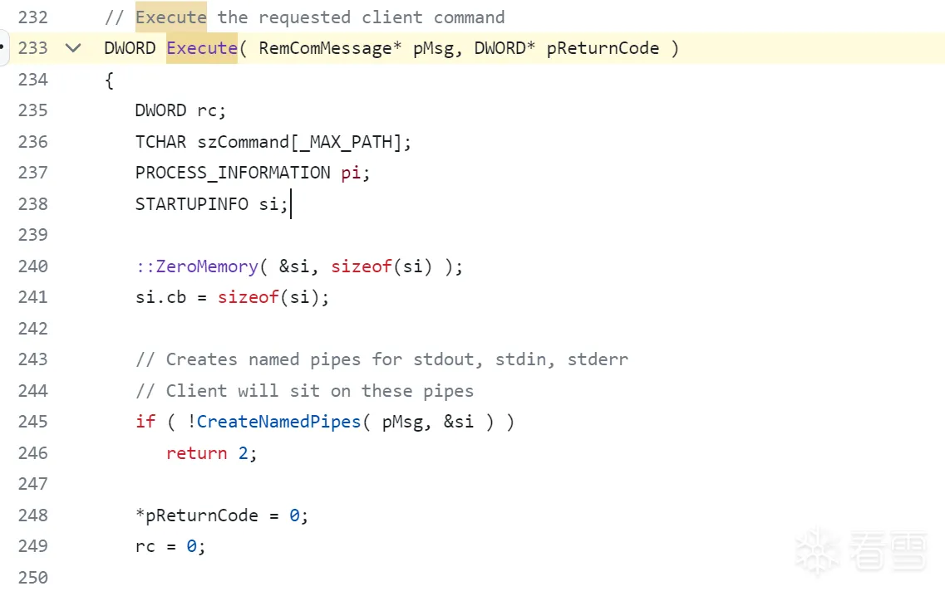The width and height of the screenshot is (945, 596).
Task: Select line number 232
Action: (32, 17)
